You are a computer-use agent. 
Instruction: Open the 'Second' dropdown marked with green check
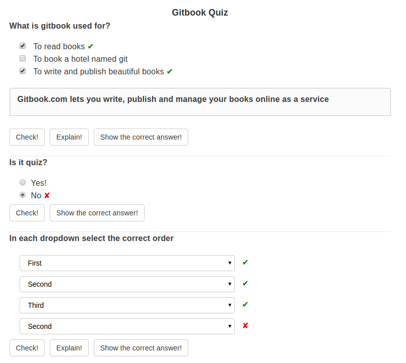click(127, 284)
